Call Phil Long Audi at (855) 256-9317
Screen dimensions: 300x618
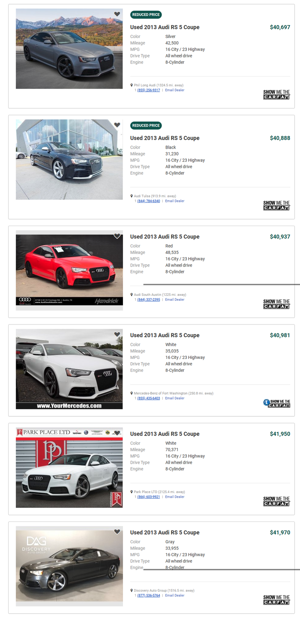click(148, 90)
